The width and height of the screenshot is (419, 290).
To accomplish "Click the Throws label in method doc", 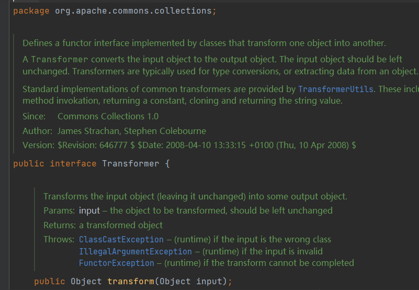I will tap(59, 239).
